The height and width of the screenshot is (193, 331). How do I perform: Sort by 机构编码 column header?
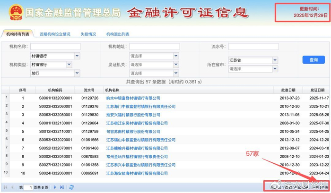tap(55, 90)
